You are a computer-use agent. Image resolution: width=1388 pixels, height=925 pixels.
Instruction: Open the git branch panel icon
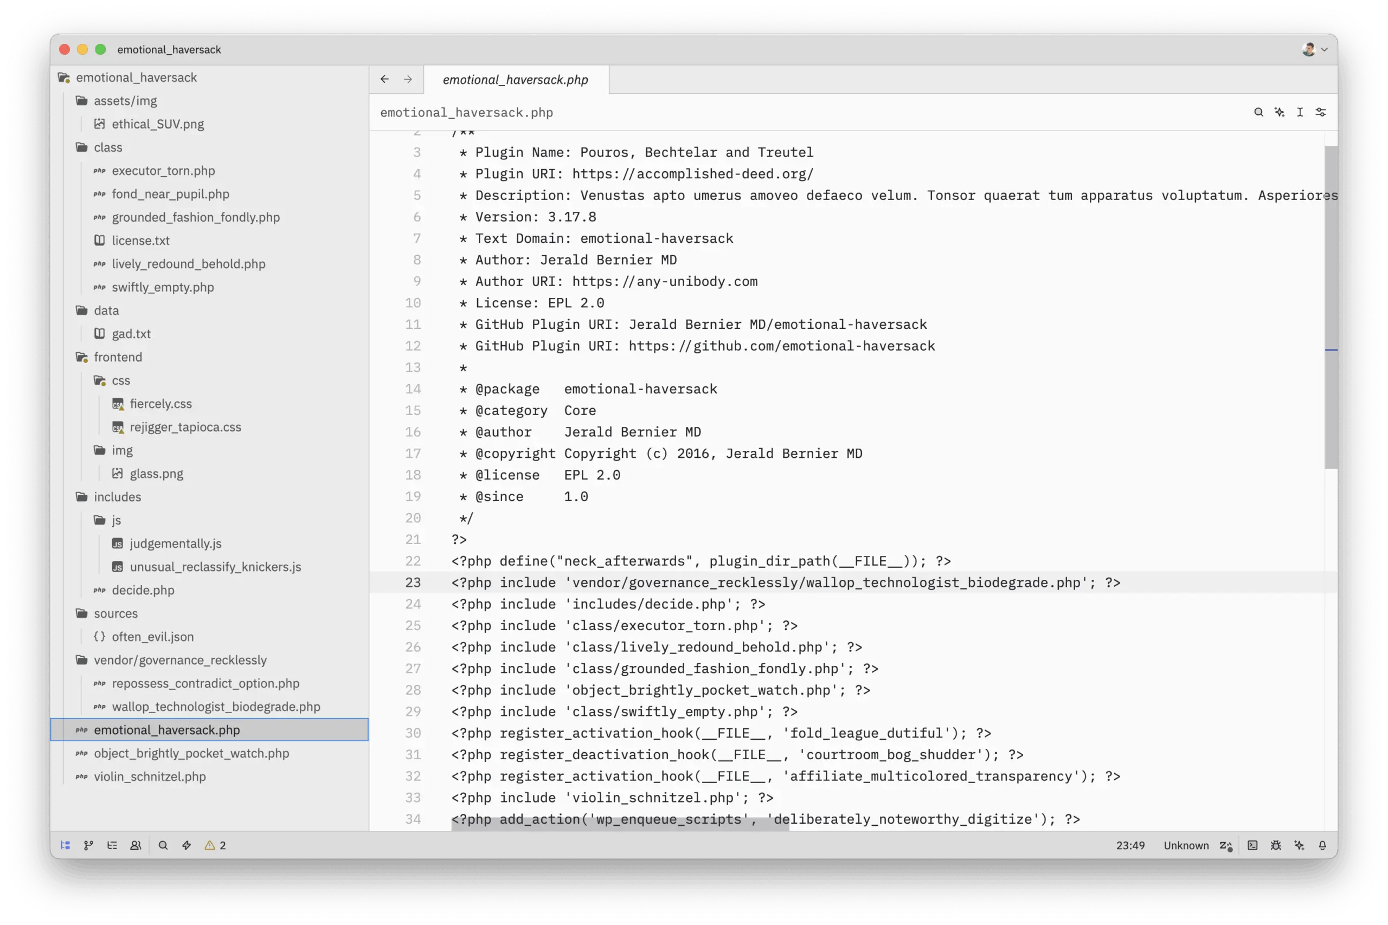(88, 845)
